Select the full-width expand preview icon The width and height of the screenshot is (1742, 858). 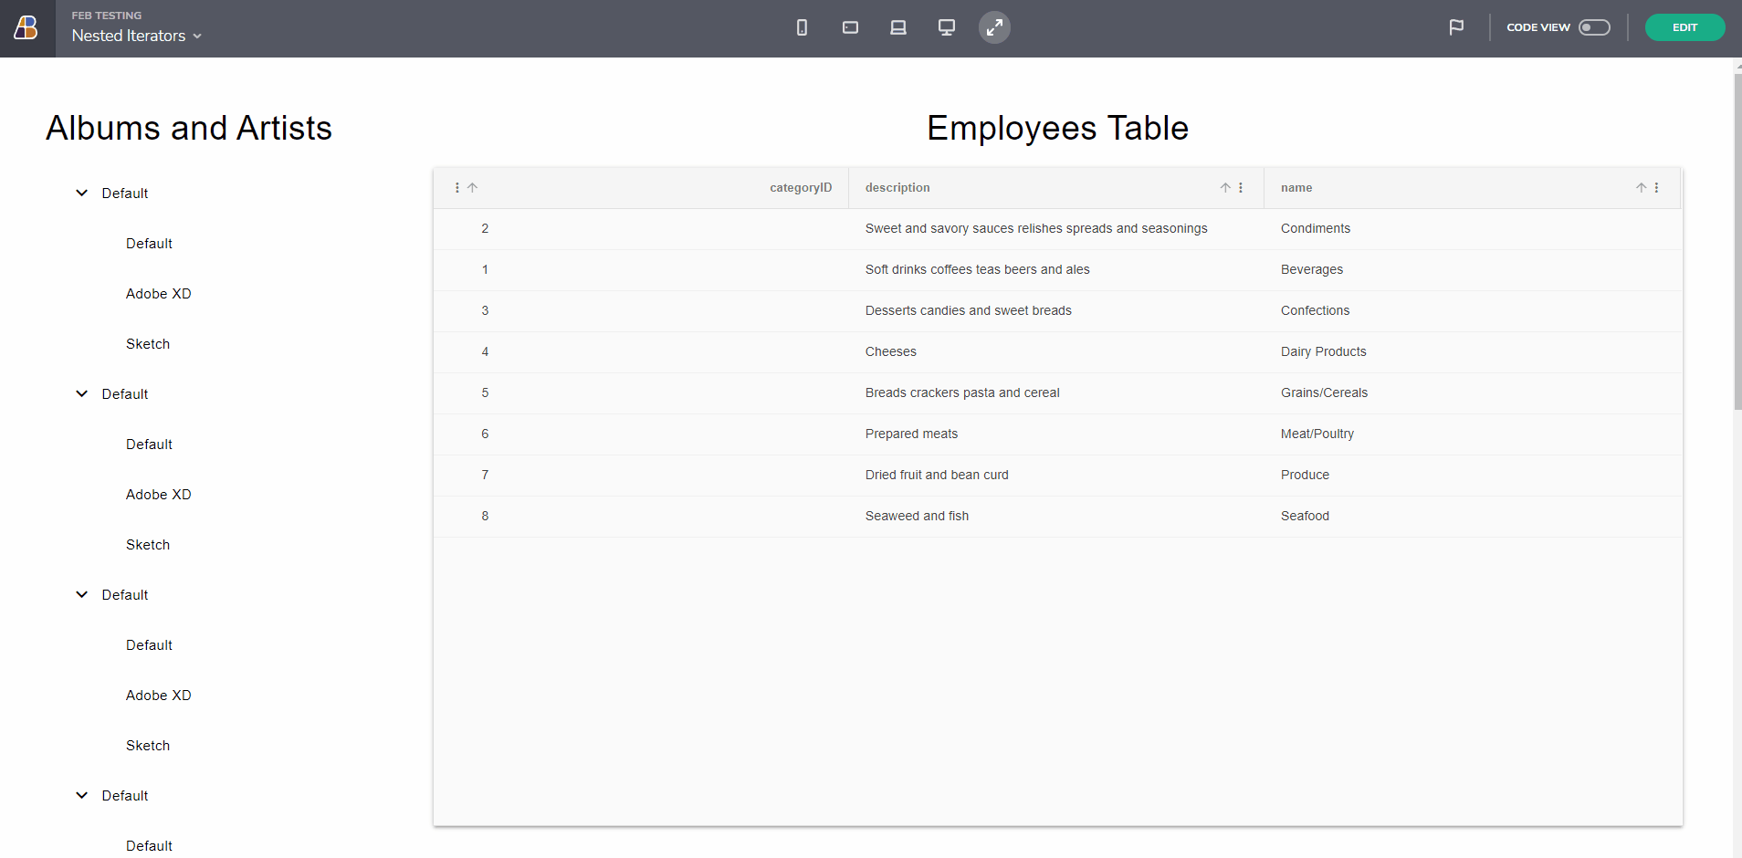point(994,27)
